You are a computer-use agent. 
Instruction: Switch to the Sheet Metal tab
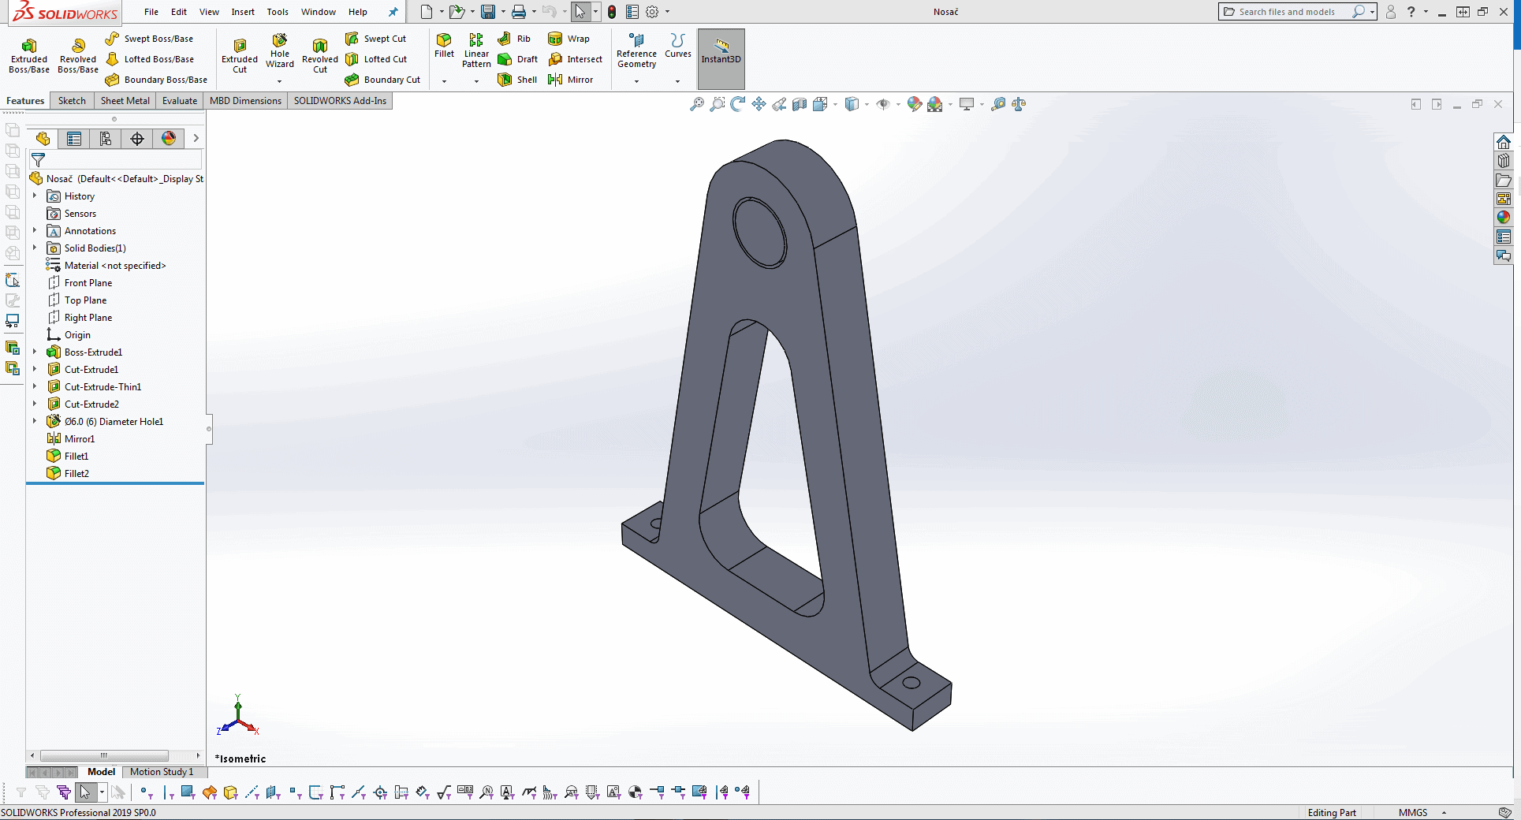[125, 101]
